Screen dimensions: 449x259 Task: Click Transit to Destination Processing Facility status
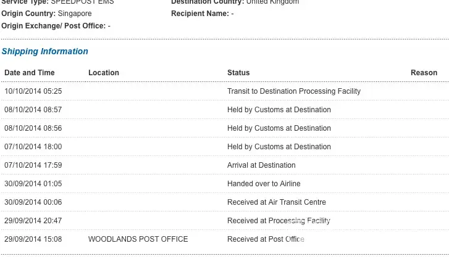pos(294,91)
